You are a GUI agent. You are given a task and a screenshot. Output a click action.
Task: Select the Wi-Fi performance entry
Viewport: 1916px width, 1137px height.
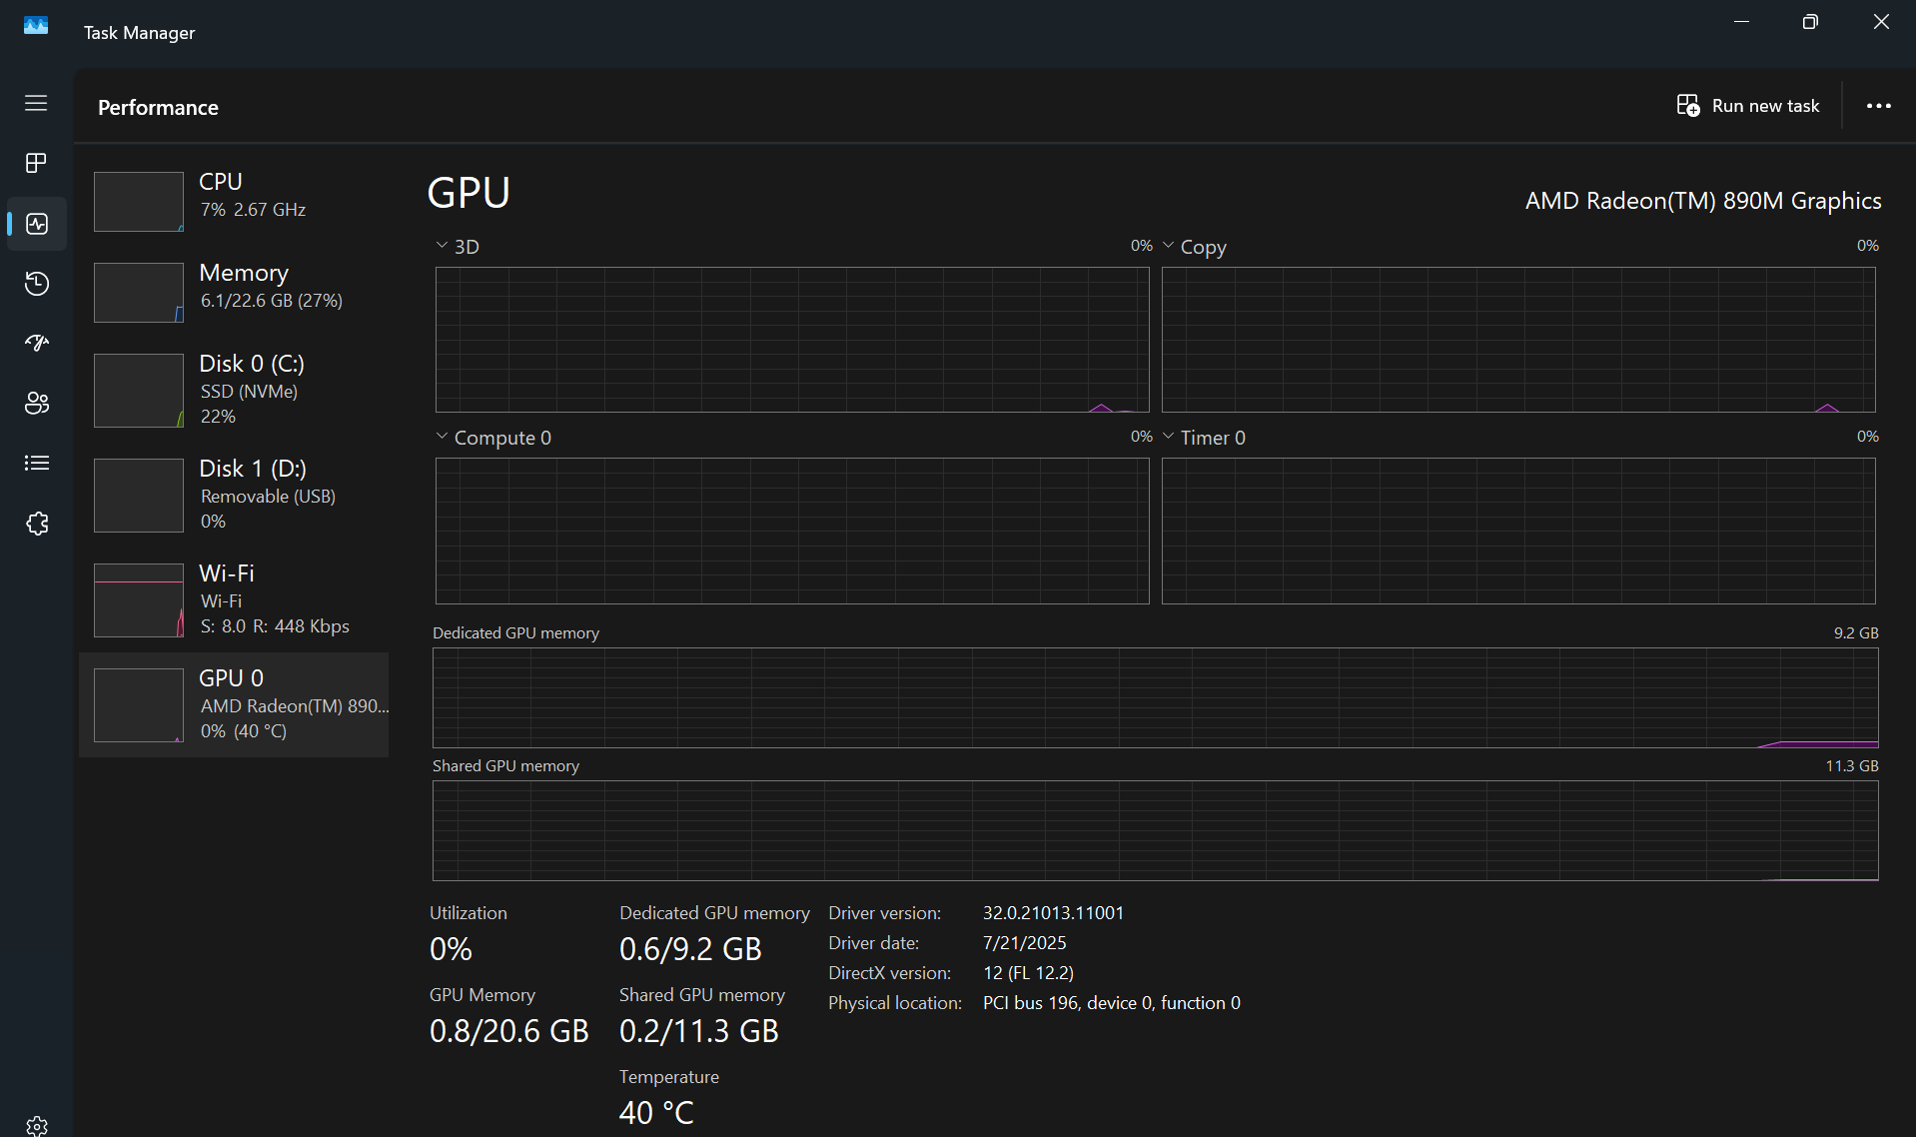[234, 599]
